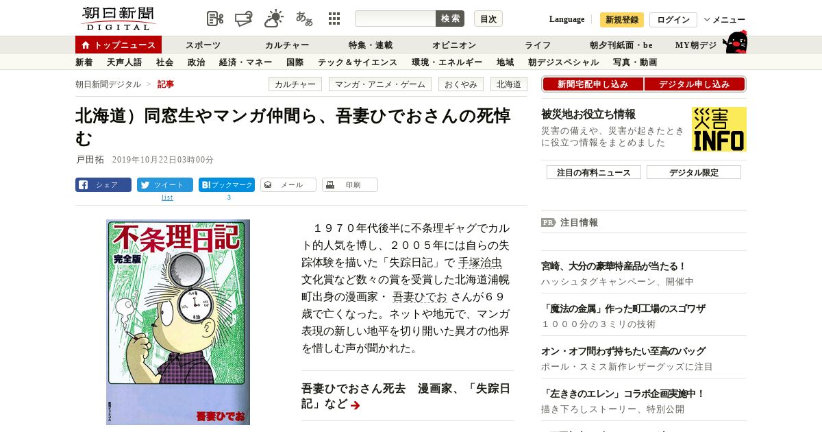Open the newspaper page viewer icon
This screenshot has width=822, height=432.
coord(244,19)
